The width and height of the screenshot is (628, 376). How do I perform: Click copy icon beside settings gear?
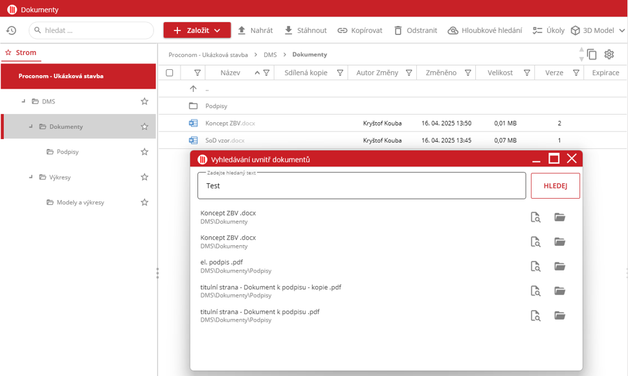coord(592,55)
